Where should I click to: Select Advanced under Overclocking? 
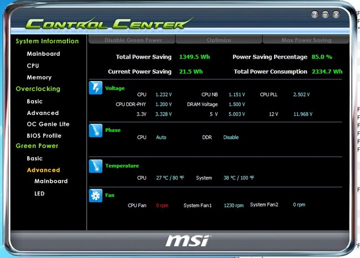(43, 113)
